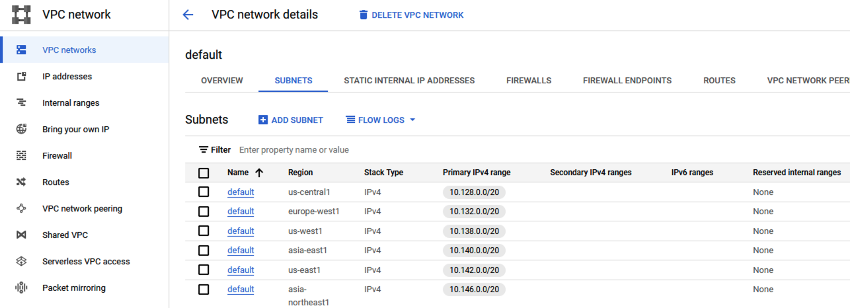Open IP addresses in the sidebar

[67, 77]
